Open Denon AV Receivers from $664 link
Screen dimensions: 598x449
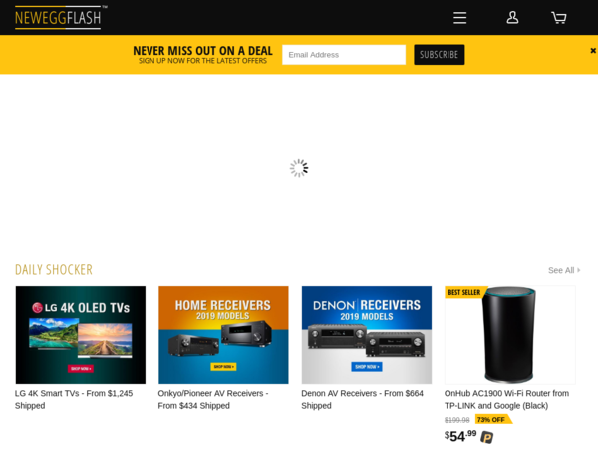point(363,399)
